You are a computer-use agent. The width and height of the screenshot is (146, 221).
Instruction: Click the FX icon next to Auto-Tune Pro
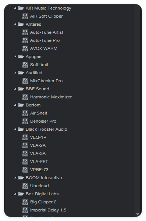pos(25,40)
